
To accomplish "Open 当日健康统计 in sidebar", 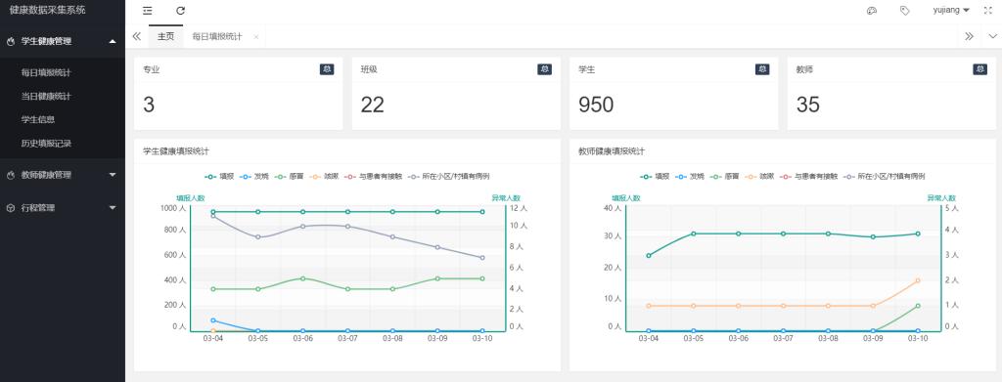I will click(x=46, y=97).
